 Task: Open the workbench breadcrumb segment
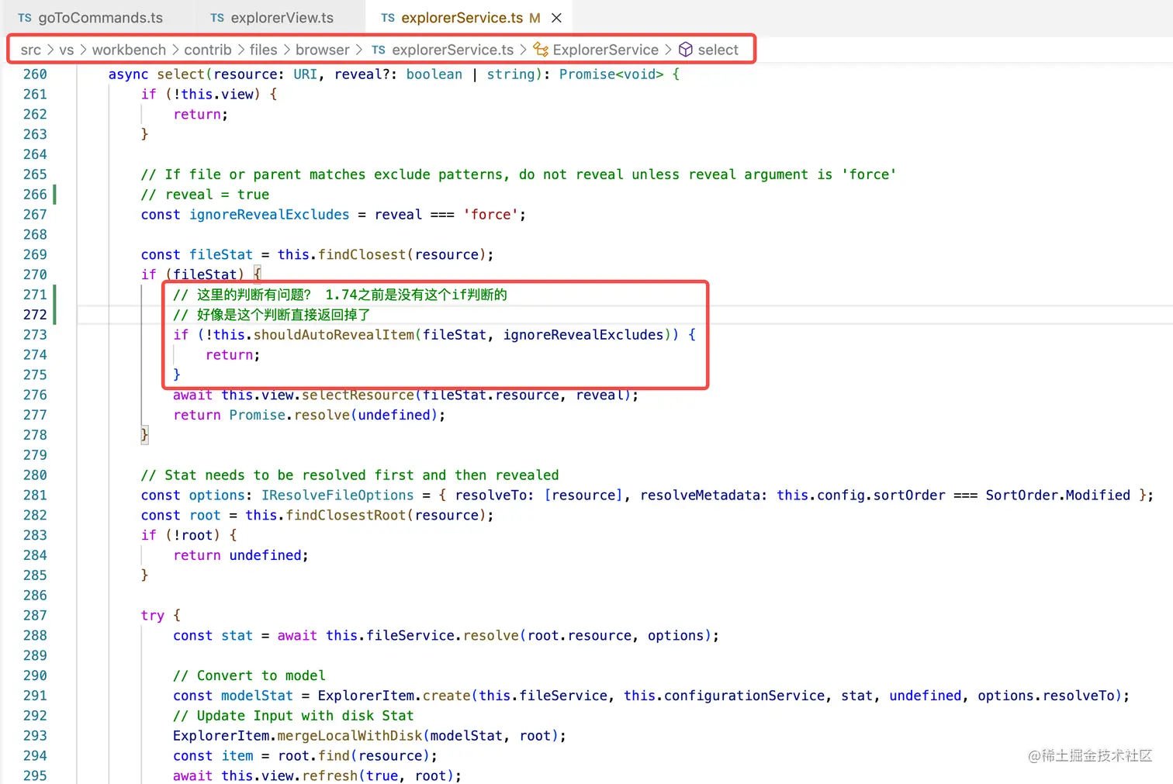[129, 50]
